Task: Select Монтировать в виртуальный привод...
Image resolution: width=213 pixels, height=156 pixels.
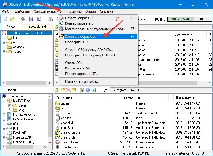Action: click(98, 29)
